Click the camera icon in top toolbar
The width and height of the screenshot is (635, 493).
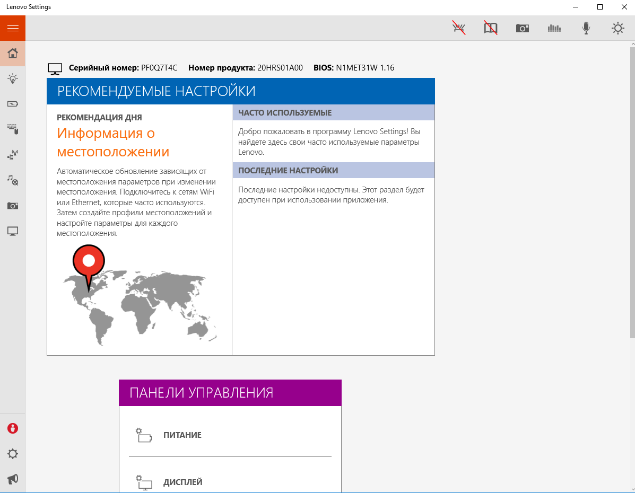pos(523,28)
